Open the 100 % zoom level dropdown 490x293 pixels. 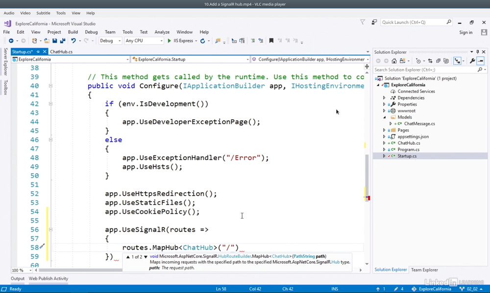tap(22, 270)
